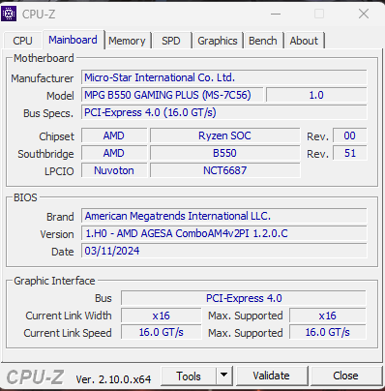
Task: Select the Manufacturer field Micro-Star International Co. Ltd.
Action: [224, 77]
